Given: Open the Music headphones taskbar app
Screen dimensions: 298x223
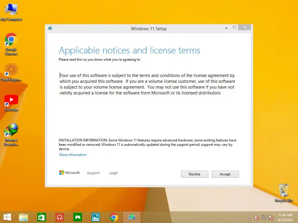Looking at the screenshot, I should pos(60,217).
